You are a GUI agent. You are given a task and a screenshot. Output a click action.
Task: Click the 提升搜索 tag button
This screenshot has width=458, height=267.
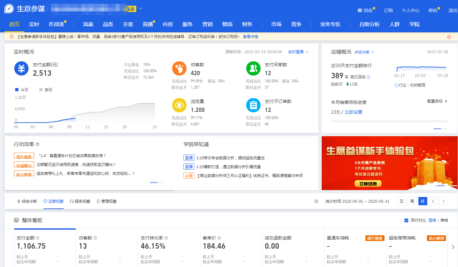[x=24, y=156]
